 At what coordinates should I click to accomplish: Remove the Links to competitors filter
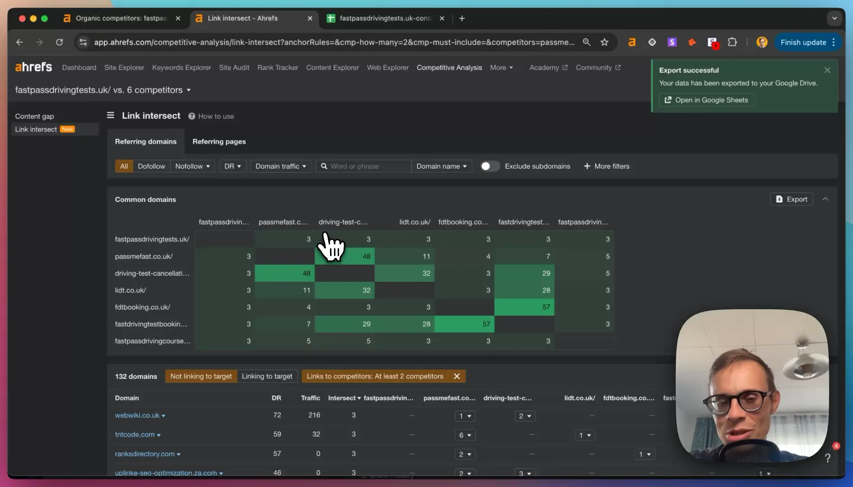[457, 376]
